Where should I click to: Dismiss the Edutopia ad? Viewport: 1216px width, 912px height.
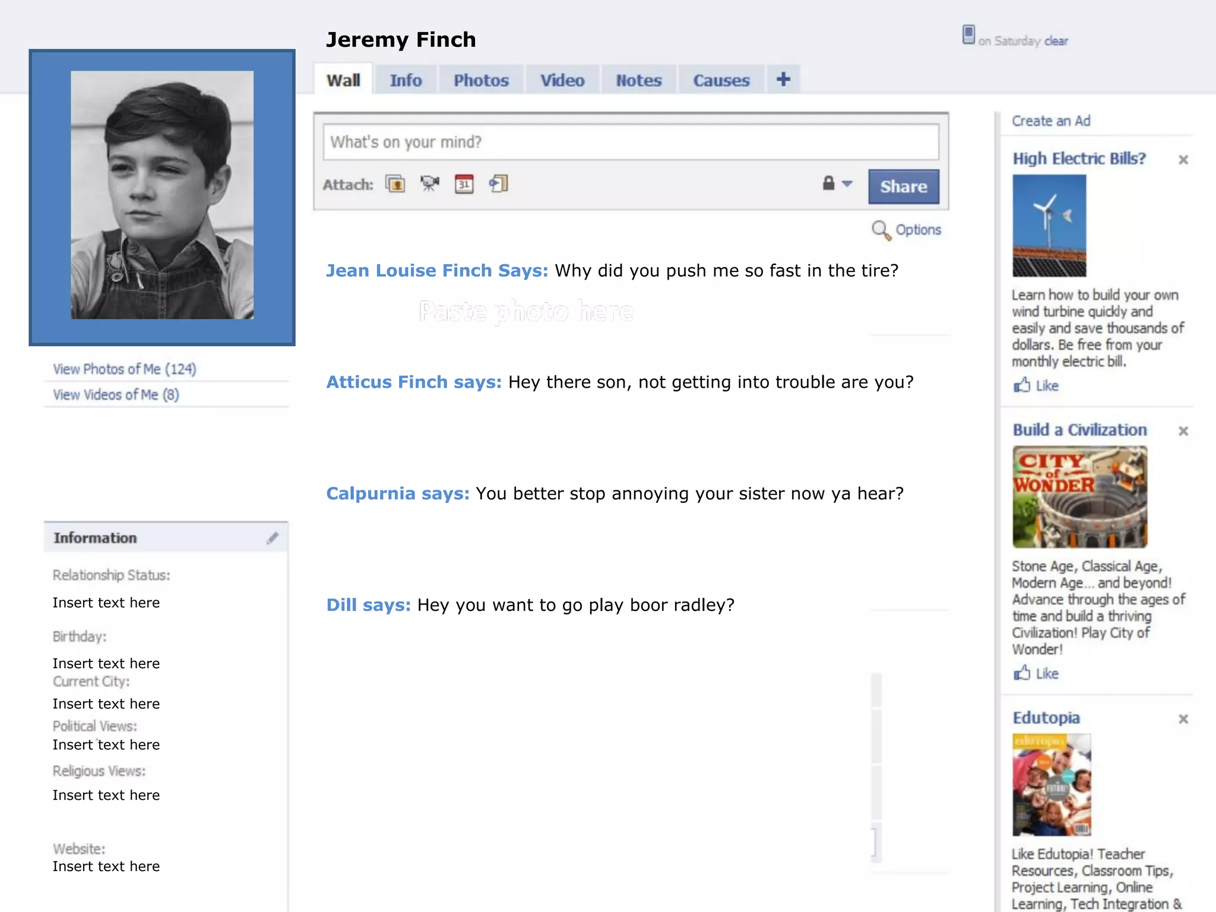pos(1183,719)
